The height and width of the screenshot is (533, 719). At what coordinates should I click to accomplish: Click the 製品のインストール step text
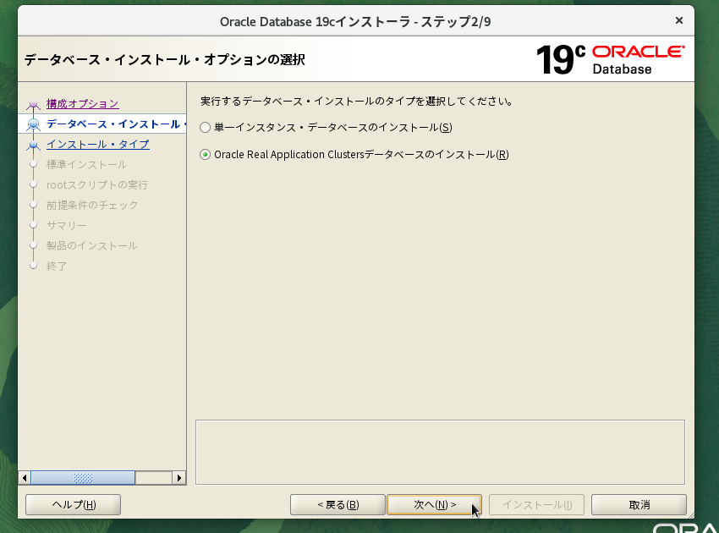pos(91,245)
